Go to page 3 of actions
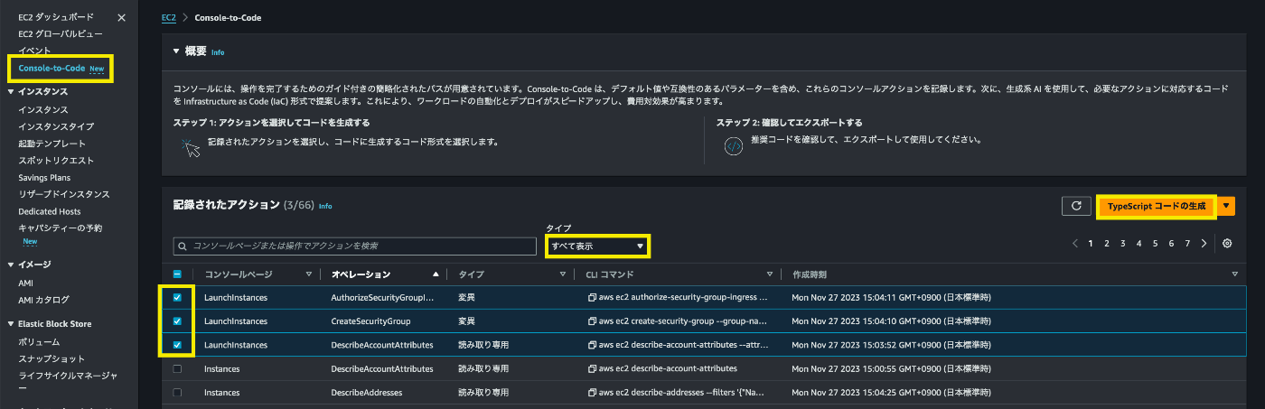Screen dimensions: 1265x409 pos(1123,244)
